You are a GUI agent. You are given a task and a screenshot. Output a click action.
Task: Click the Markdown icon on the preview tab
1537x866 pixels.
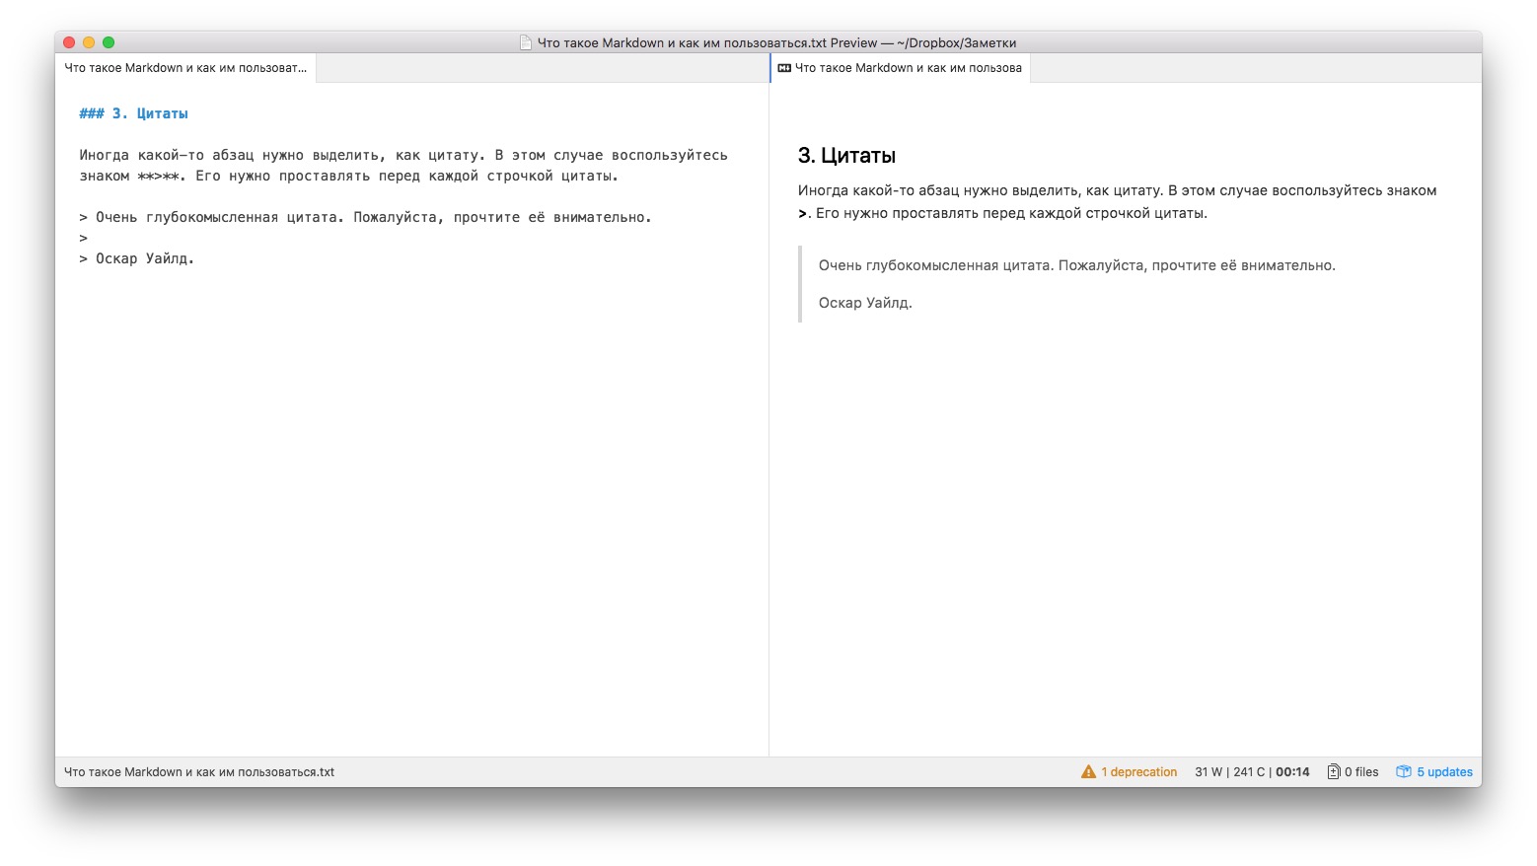[x=784, y=68]
